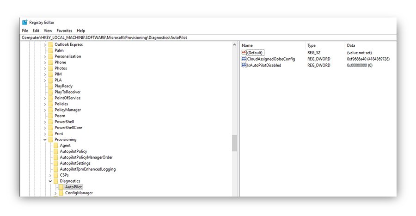
Task: Select the Policies folder icon
Action: point(50,104)
